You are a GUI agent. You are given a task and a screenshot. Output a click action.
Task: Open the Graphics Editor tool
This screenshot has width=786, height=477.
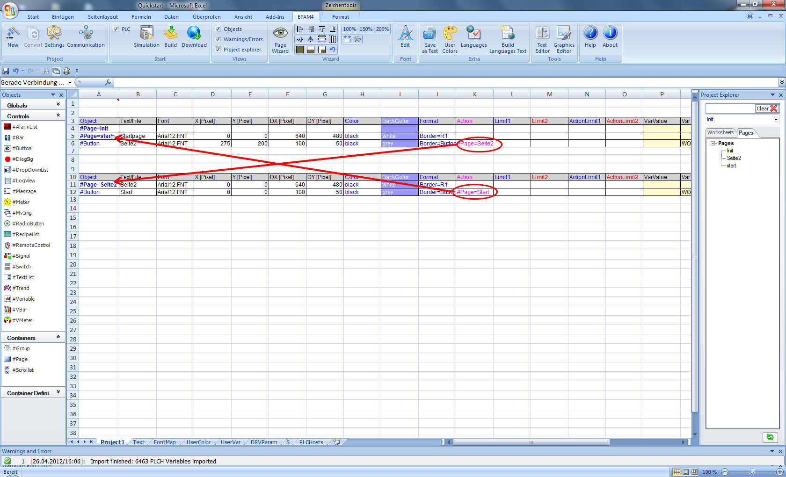(x=564, y=40)
